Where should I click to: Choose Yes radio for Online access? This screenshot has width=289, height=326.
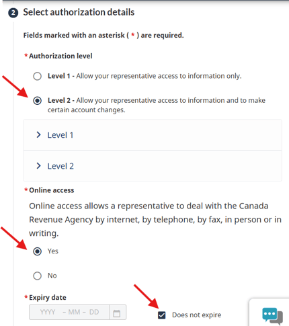[x=37, y=251]
